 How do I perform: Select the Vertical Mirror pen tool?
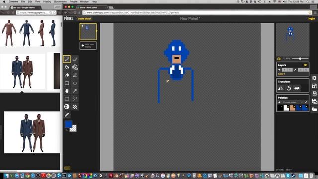pos(75,59)
